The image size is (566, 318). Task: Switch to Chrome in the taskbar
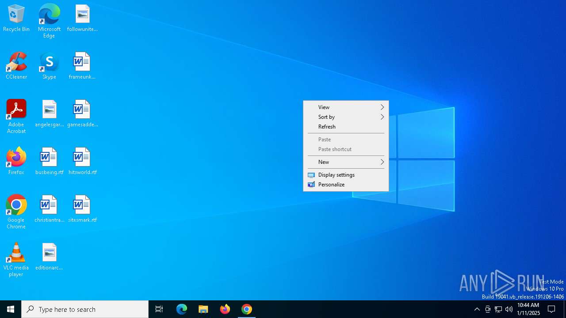247,309
